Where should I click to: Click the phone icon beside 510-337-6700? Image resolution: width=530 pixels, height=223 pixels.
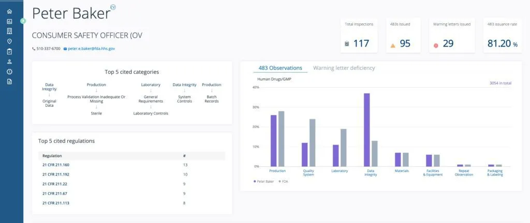(34, 49)
